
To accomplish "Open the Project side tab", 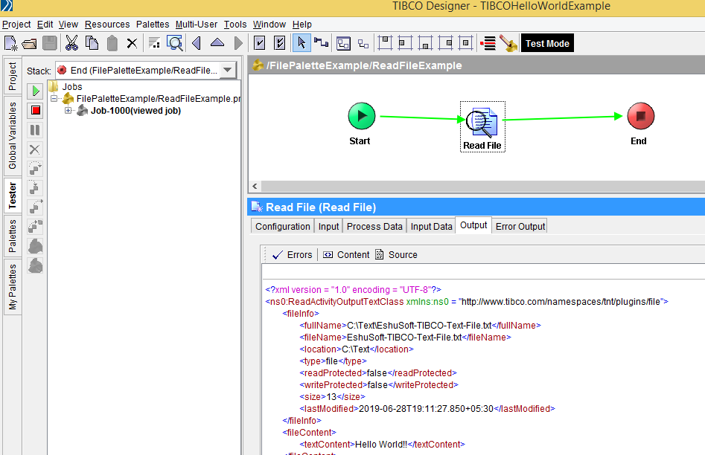I will click(x=12, y=75).
